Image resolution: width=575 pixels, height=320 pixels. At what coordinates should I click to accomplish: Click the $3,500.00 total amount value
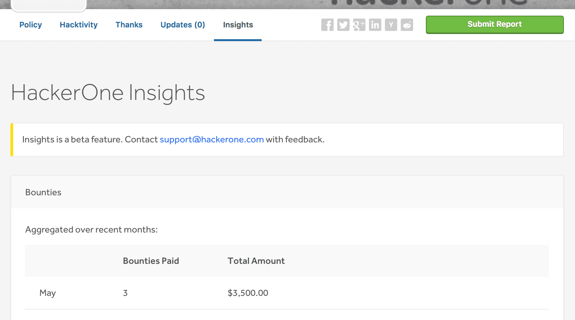(x=248, y=293)
